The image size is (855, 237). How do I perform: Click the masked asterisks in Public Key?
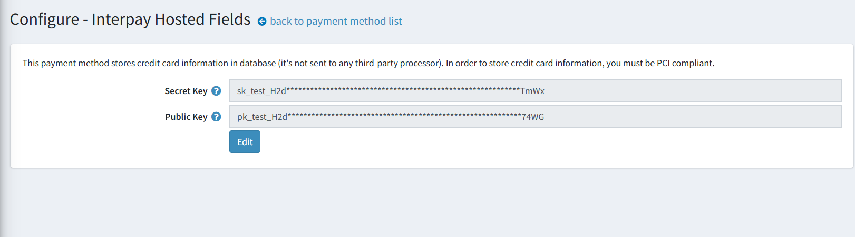pos(404,116)
